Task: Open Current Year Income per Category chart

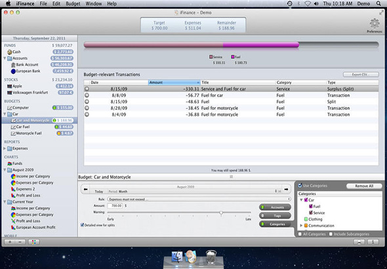Action: click(13, 208)
